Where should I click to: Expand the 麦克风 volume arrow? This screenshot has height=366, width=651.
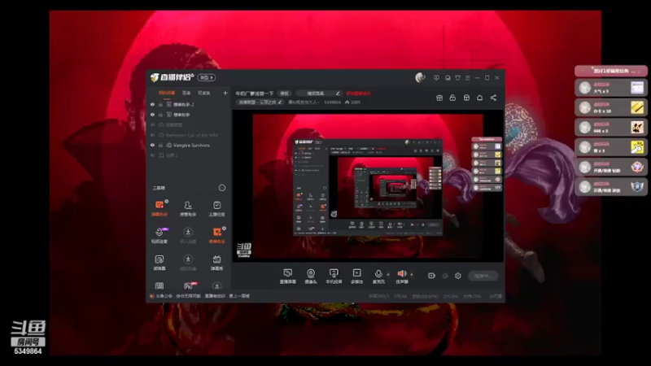point(388,274)
